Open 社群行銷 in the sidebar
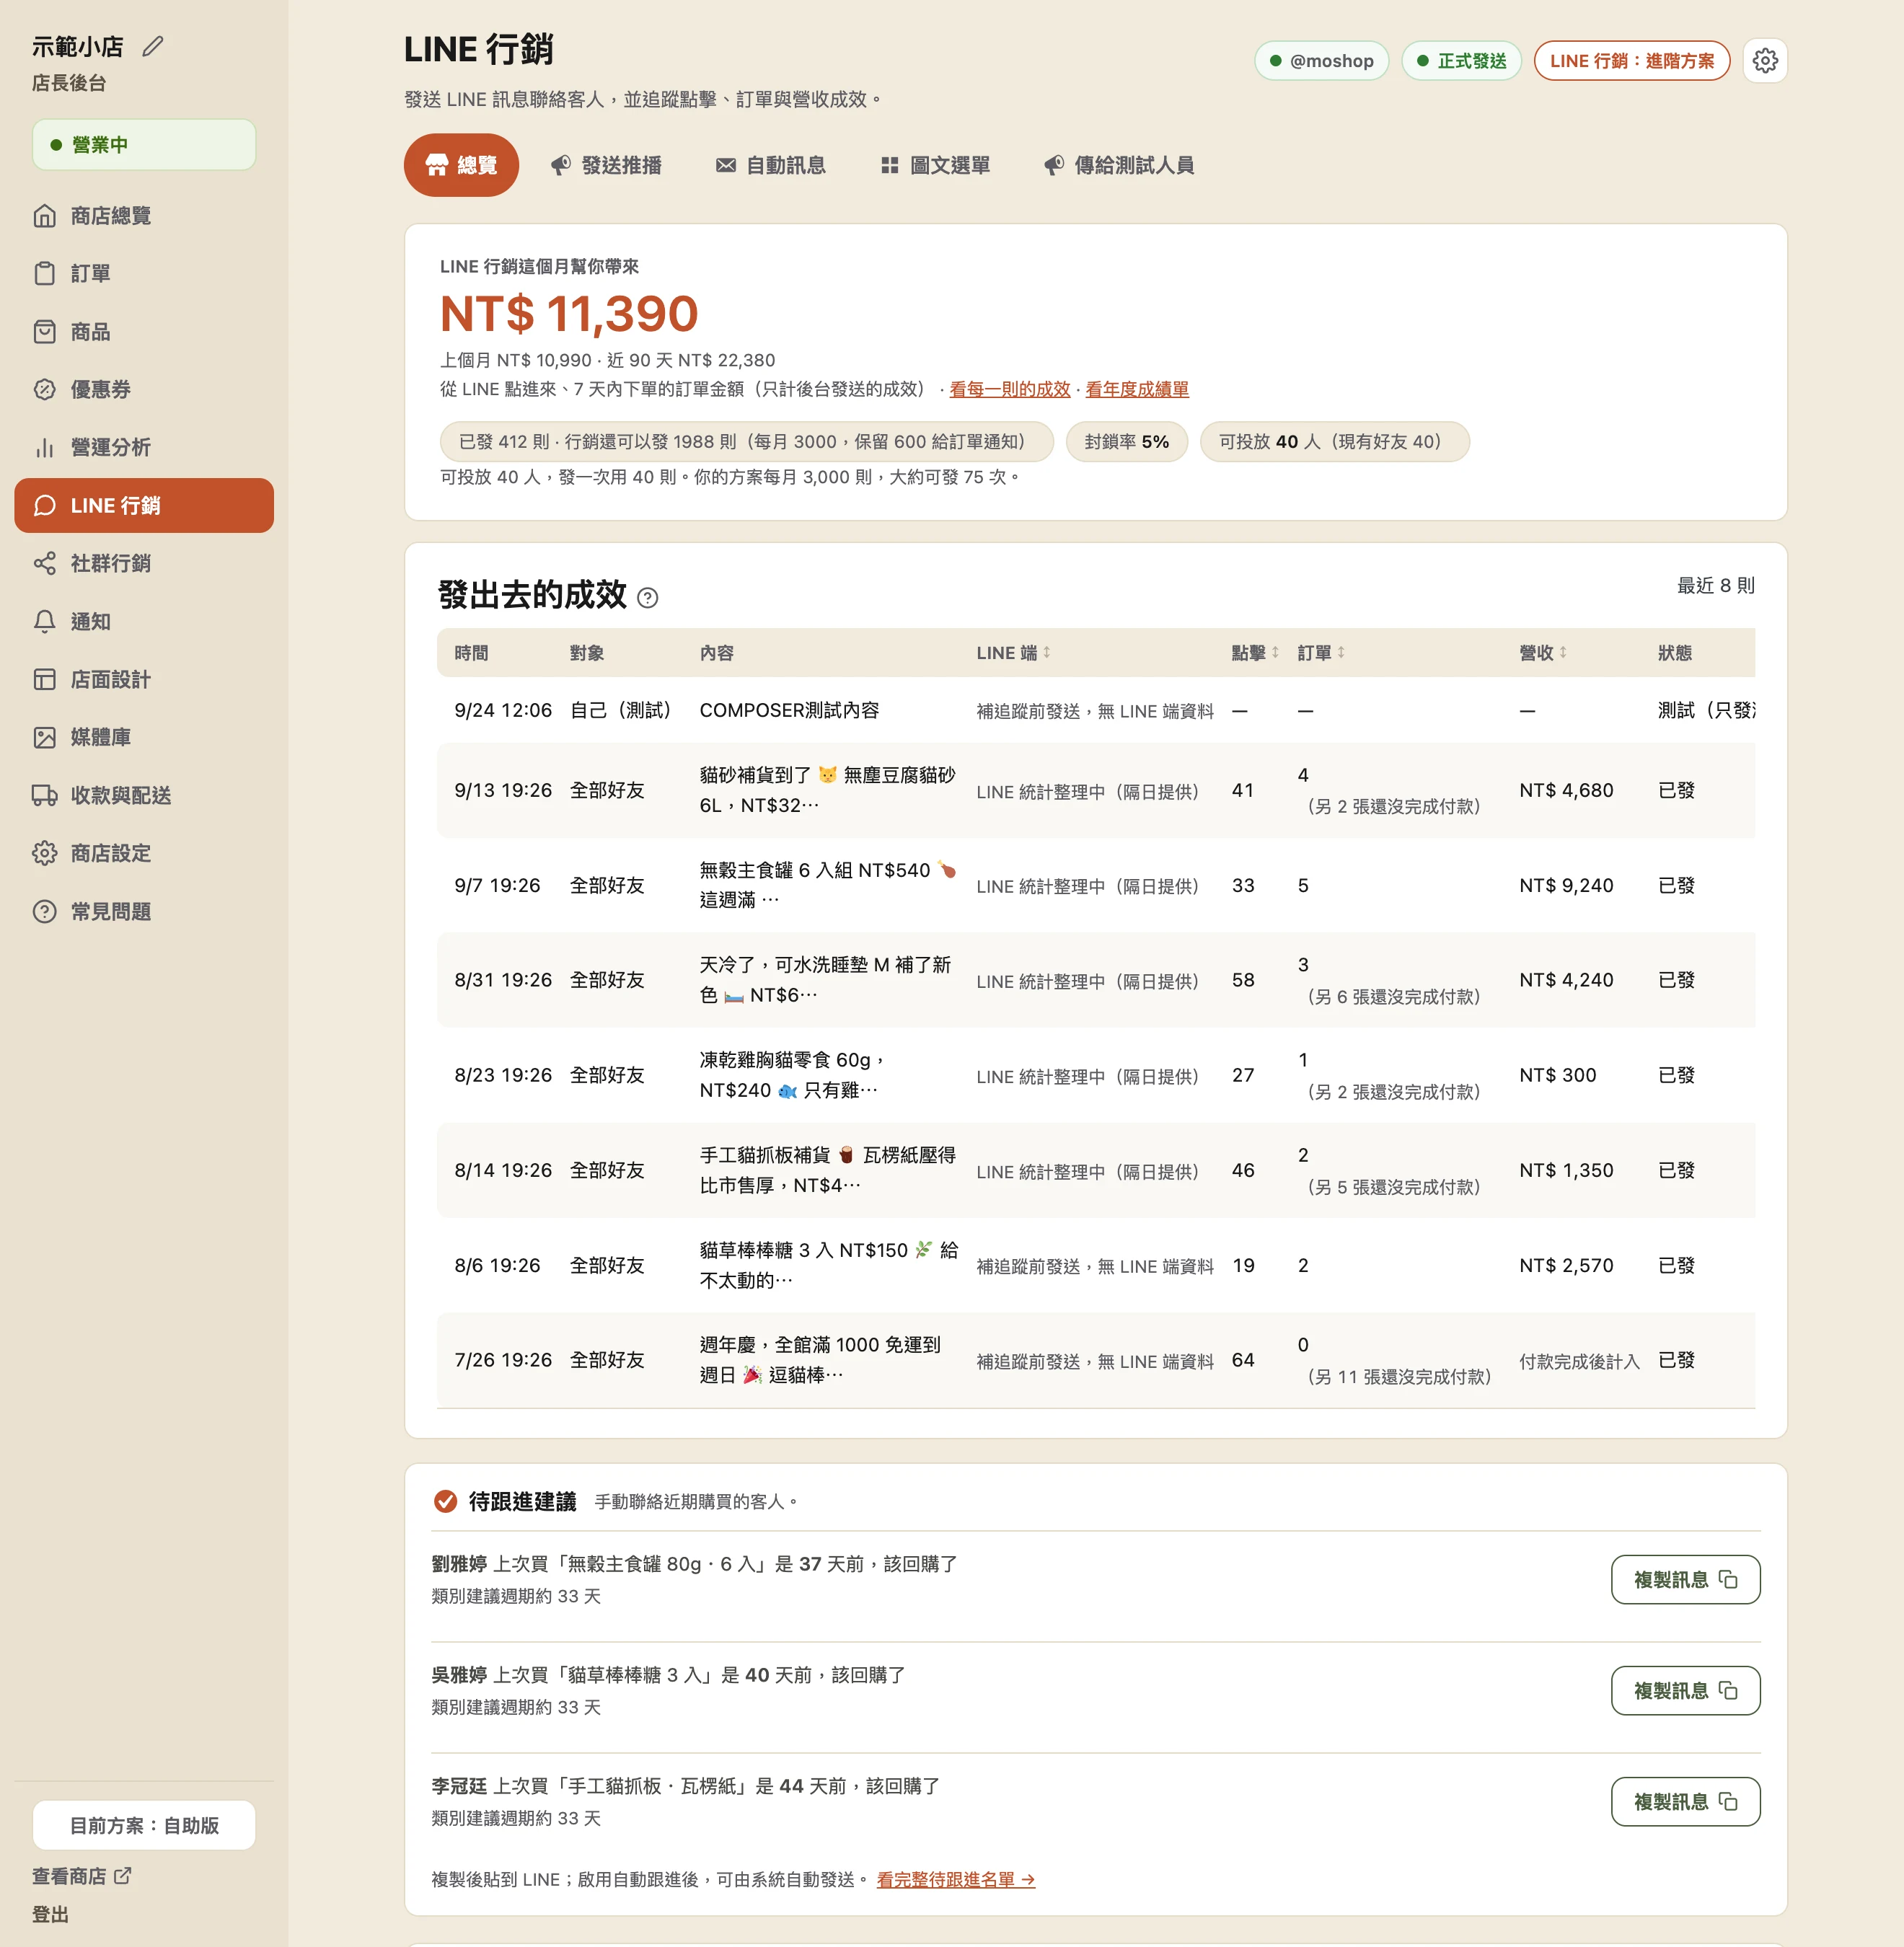Viewport: 1904px width, 1947px height. click(x=144, y=564)
